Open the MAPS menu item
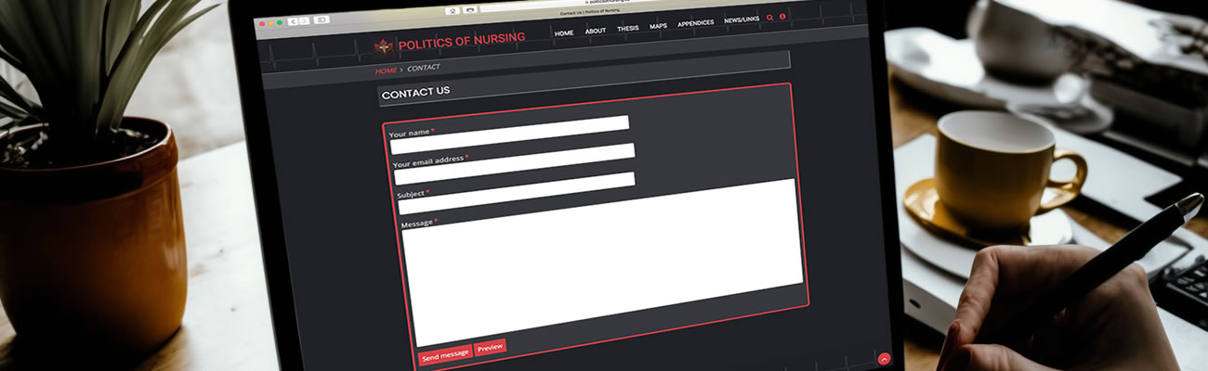The image size is (1208, 371). 658,26
